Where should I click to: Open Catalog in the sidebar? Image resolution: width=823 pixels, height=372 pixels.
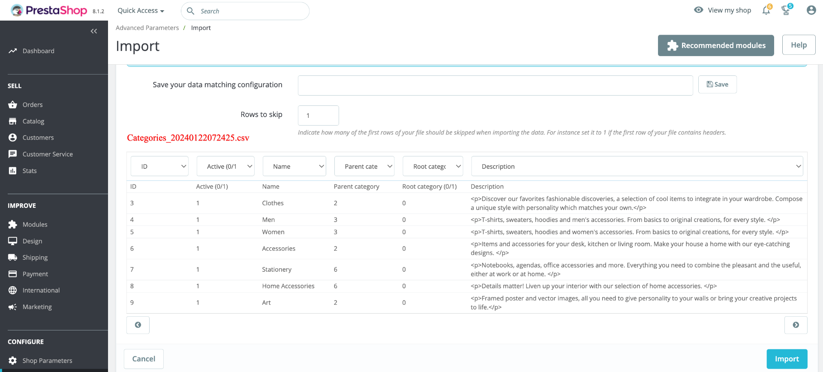[33, 121]
